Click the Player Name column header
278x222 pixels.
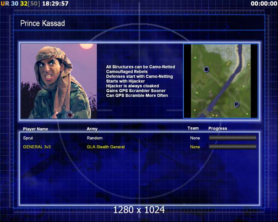tap(36, 129)
